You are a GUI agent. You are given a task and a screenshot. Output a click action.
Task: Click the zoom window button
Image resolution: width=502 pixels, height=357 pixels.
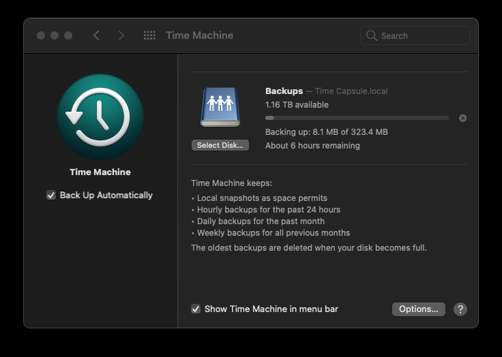(68, 35)
